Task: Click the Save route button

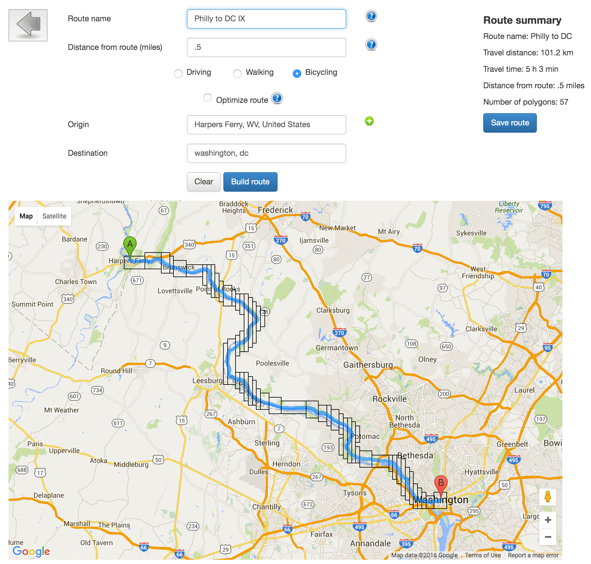Action: coord(510,123)
